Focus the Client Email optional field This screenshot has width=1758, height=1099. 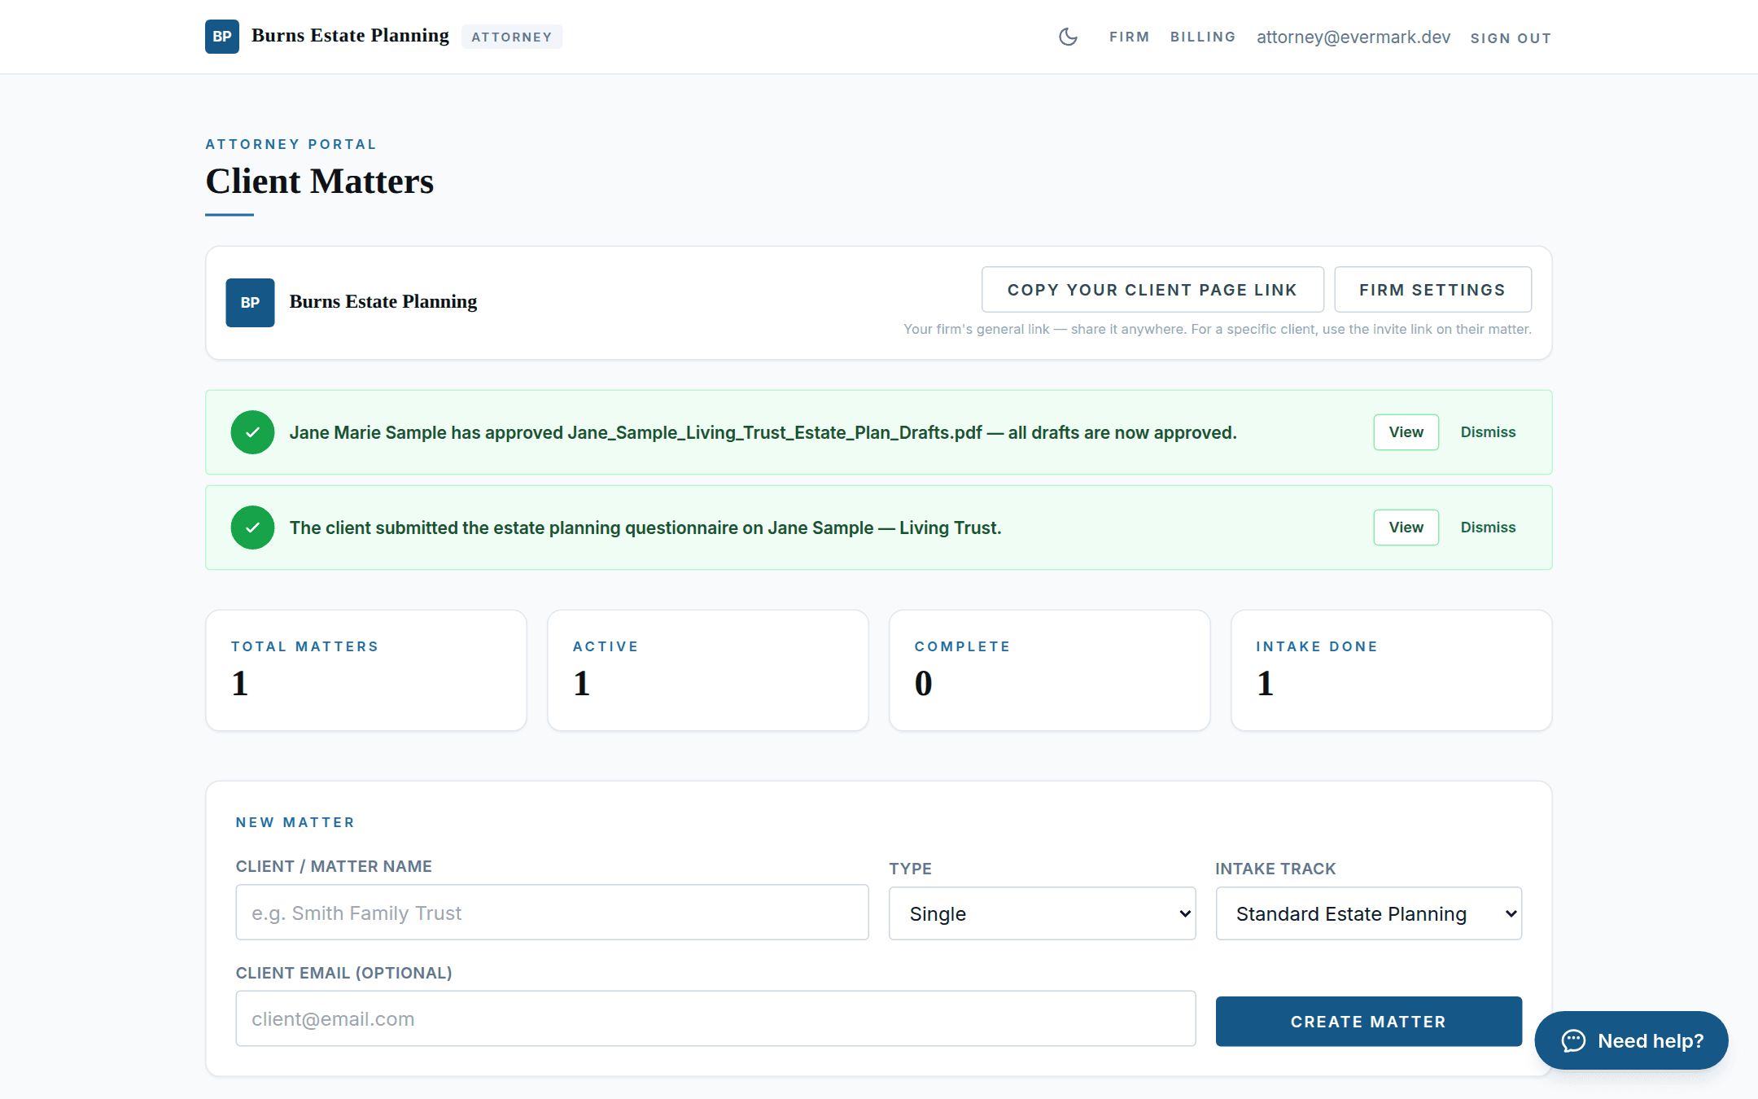(x=715, y=1018)
